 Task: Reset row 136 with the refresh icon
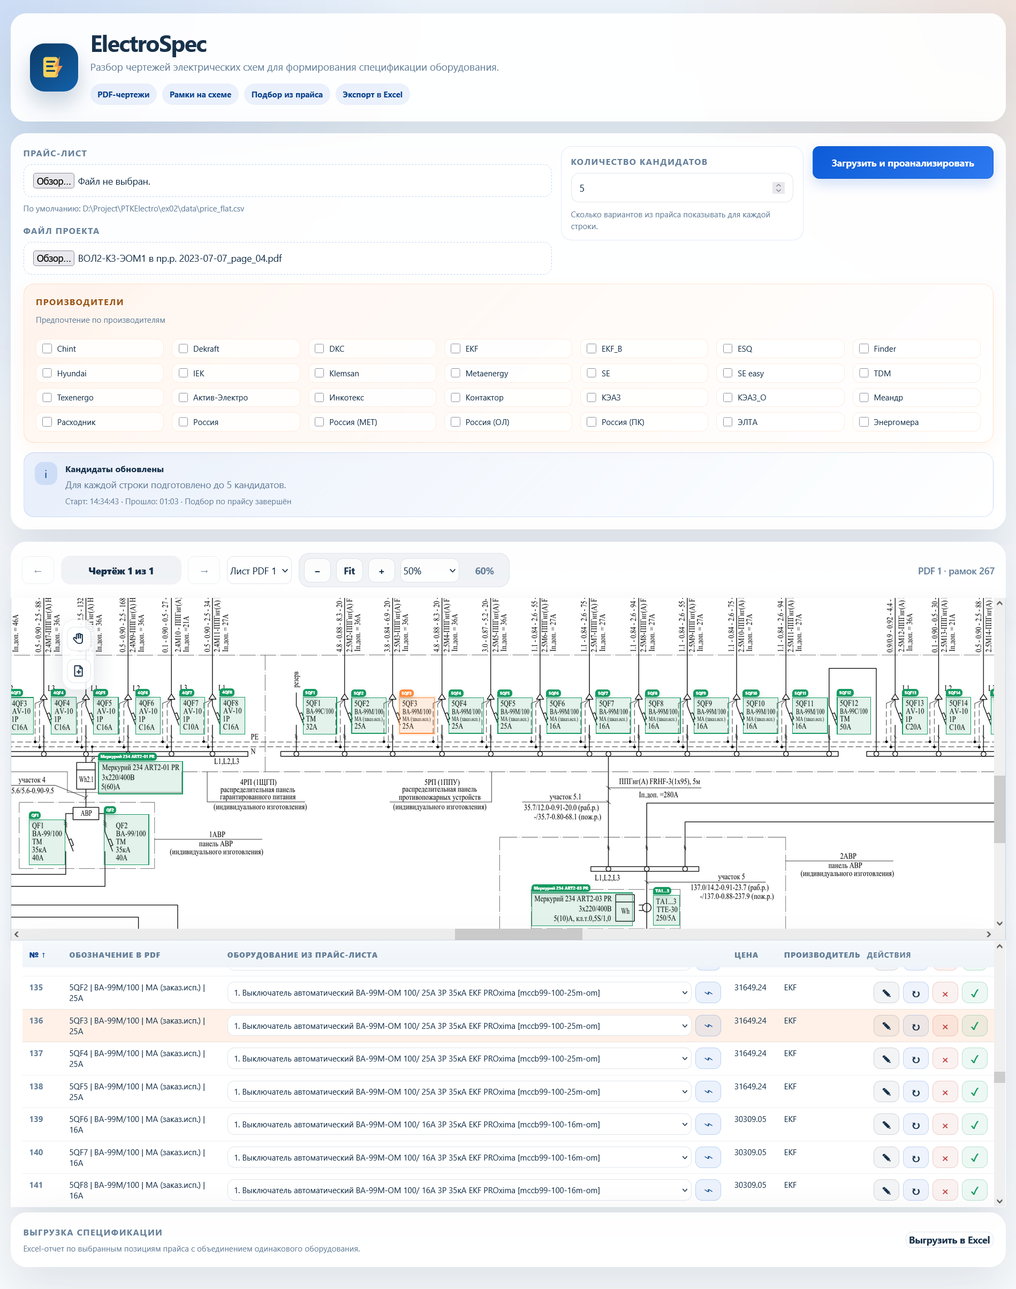tap(915, 1026)
